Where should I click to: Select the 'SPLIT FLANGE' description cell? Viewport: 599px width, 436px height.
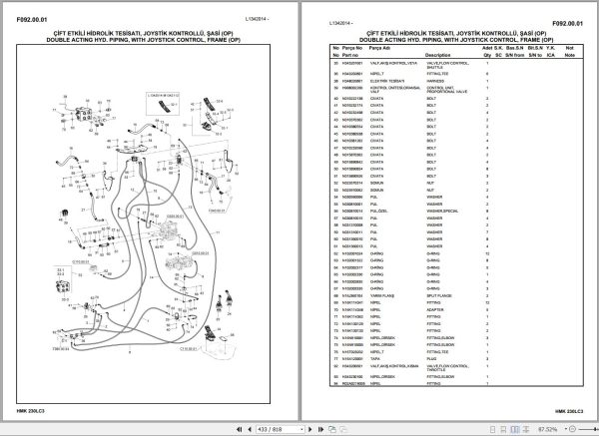click(439, 296)
